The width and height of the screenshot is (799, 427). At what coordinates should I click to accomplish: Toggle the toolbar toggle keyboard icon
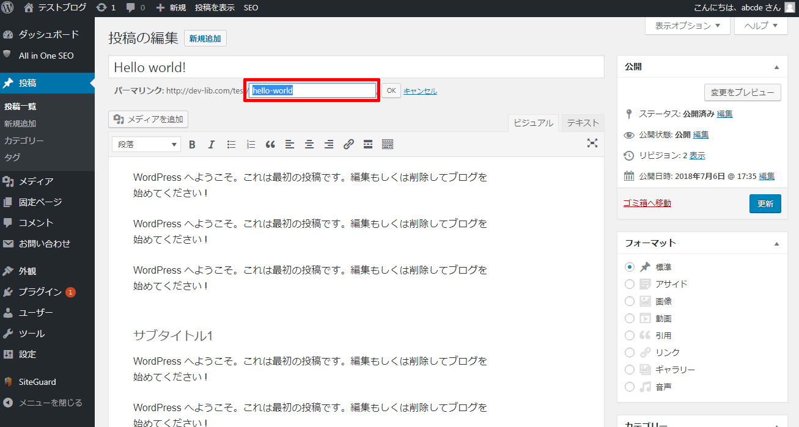point(388,145)
